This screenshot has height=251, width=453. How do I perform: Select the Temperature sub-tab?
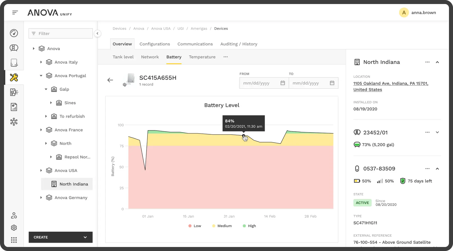tap(202, 57)
